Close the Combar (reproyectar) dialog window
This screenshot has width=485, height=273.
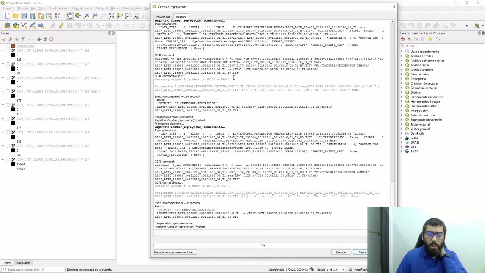[x=394, y=6]
